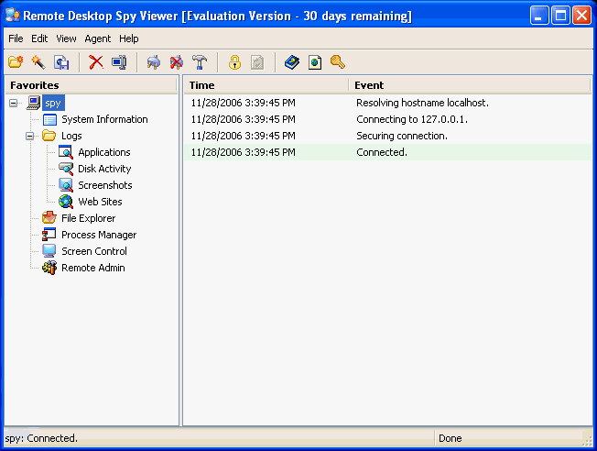Collapse the Logs folder node

pyautogui.click(x=29, y=136)
